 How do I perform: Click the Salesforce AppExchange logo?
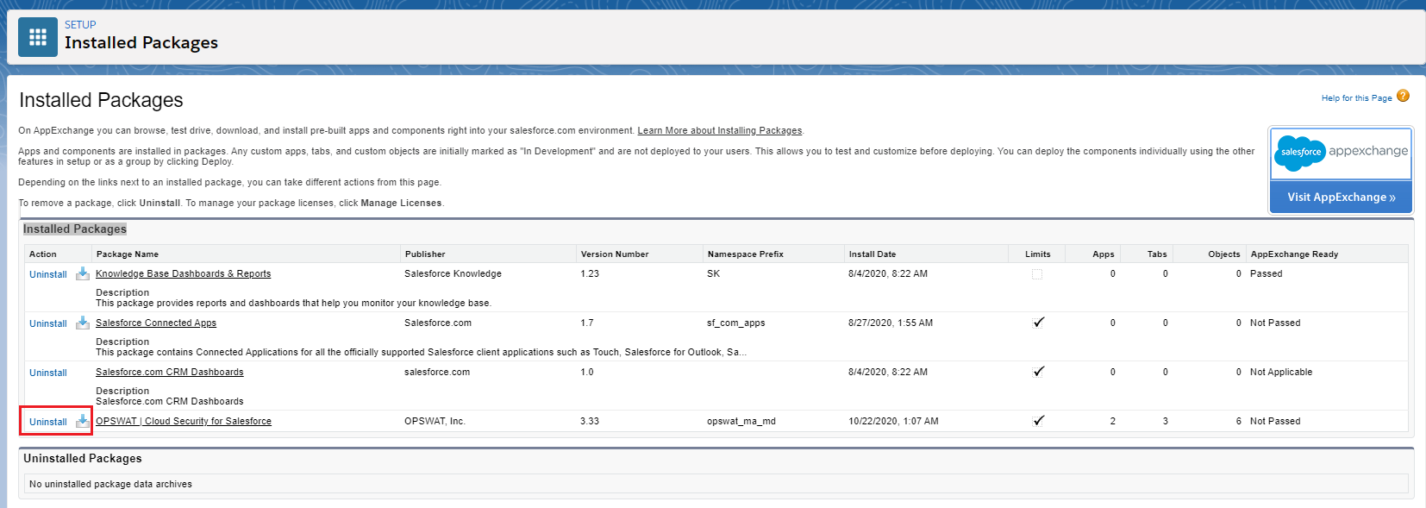coord(1341,153)
